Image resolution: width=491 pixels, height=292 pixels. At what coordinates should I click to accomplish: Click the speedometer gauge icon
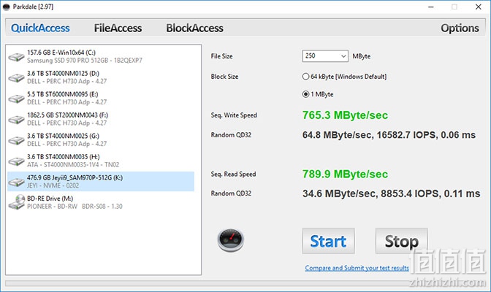(x=230, y=240)
